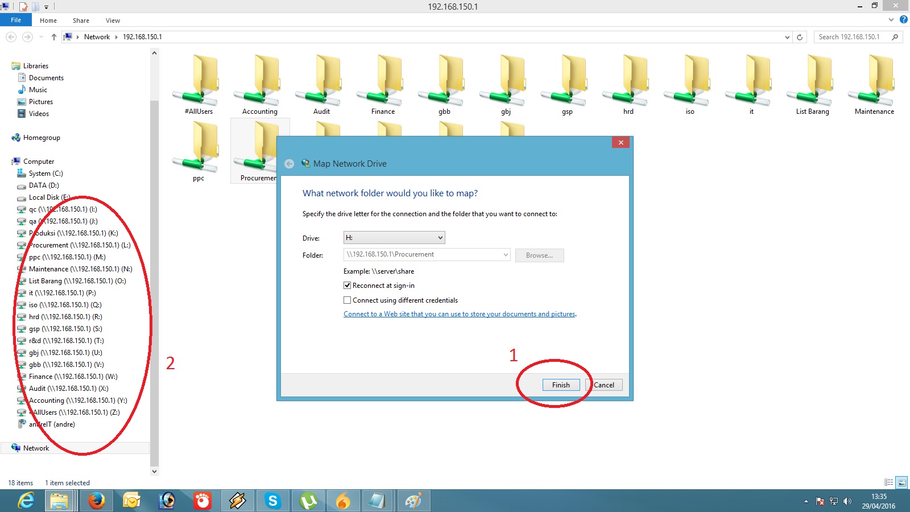The height and width of the screenshot is (512, 910).
Task: Click the Help question mark in Explorer
Action: pos(904,20)
